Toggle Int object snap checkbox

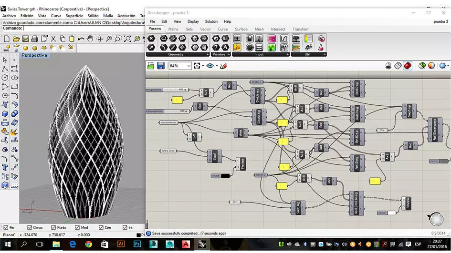[125, 227]
